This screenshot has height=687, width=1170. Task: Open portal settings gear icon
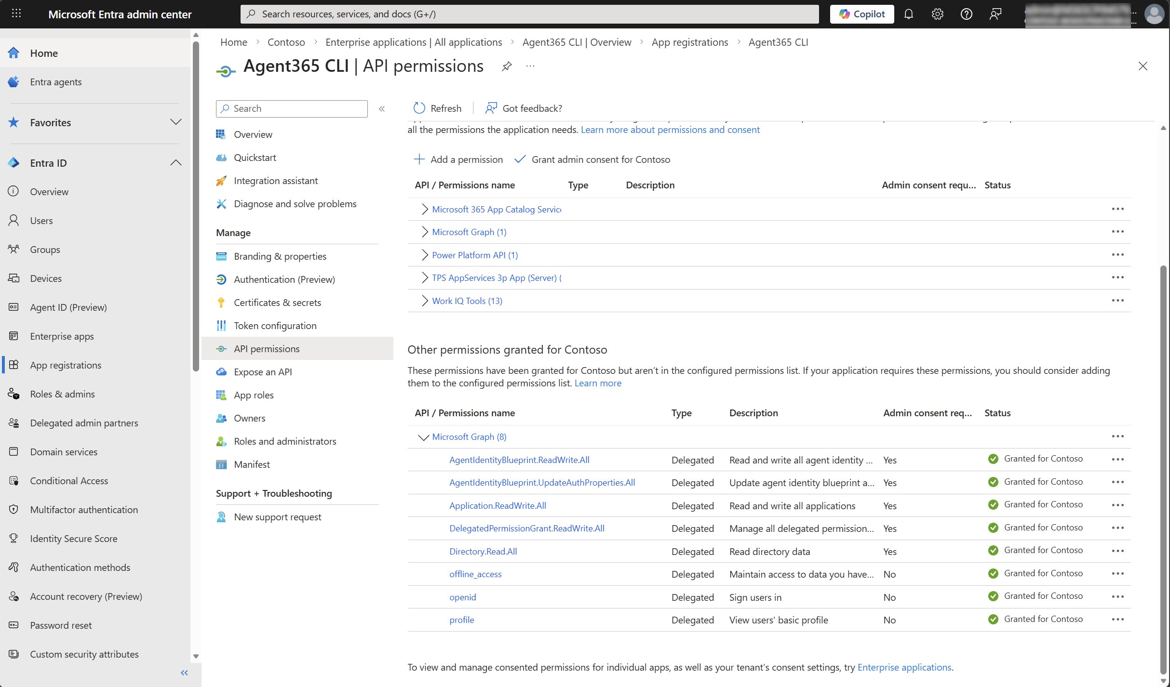(937, 14)
